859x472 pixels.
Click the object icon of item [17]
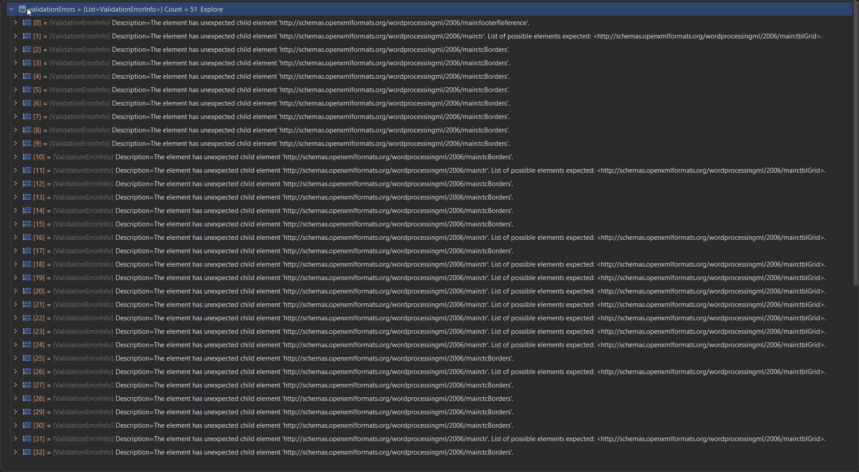tap(27, 251)
